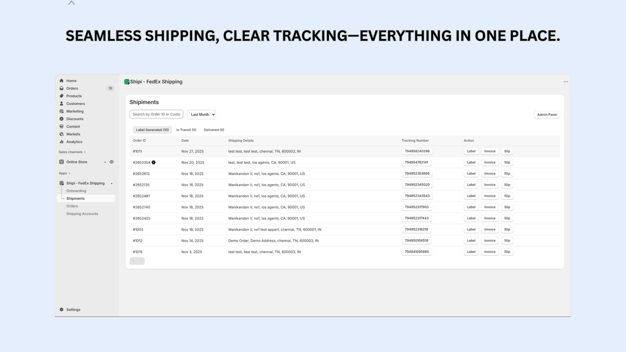Click tracking number 794958240296
This screenshot has width=626, height=352.
tap(417, 151)
